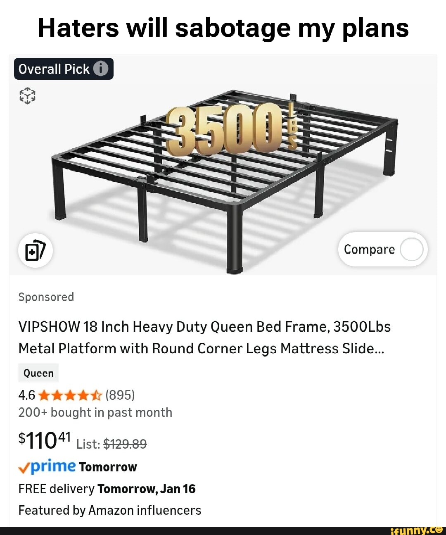
Task: Select Featured by Amazon influencers
Action: (x=109, y=510)
